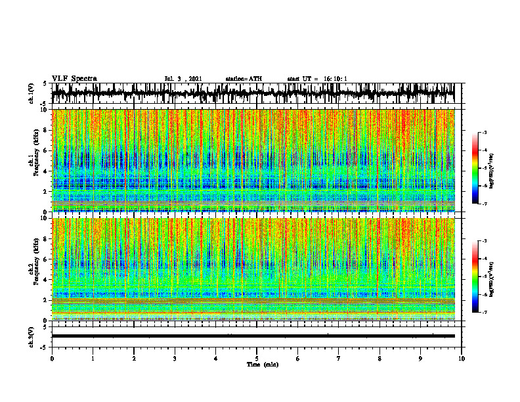
Task: Click the log(PSD) label beside ch.2 color bar
Action: point(492,279)
